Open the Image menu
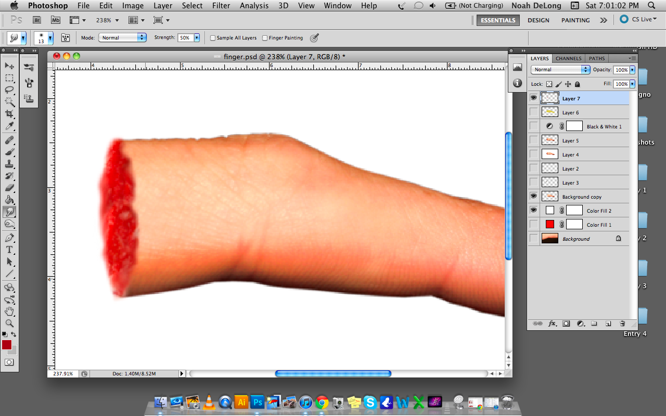The width and height of the screenshot is (666, 416). point(133,6)
